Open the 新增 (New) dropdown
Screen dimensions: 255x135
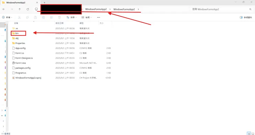7,17
